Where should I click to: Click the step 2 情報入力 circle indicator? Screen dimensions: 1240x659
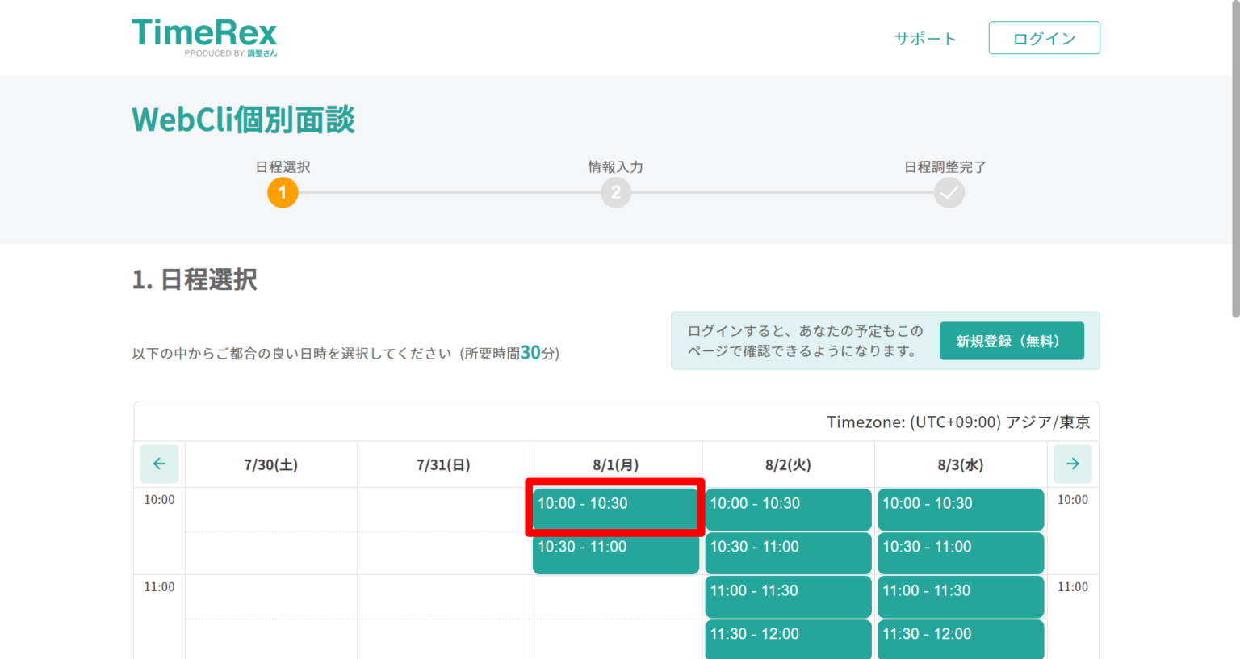click(615, 192)
